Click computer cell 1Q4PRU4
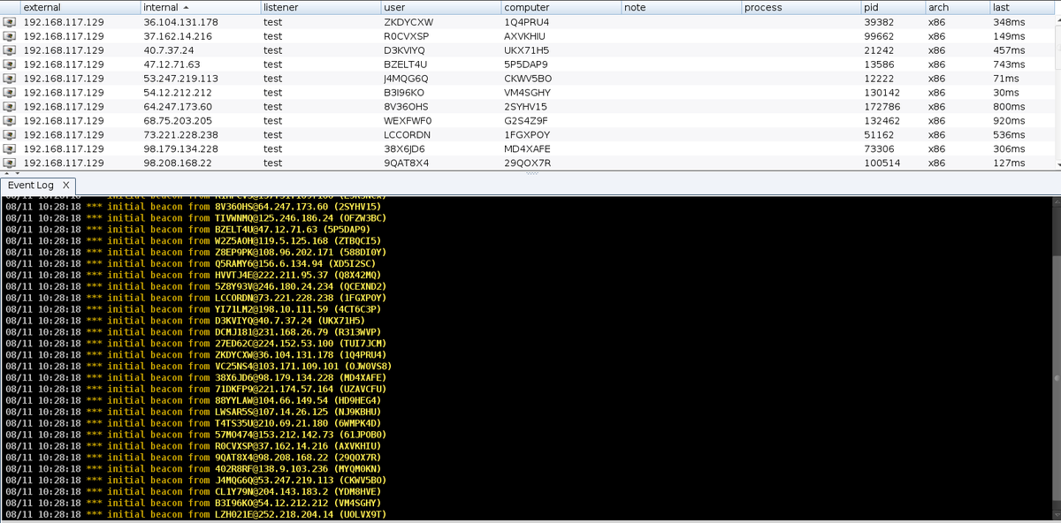Image resolution: width=1061 pixels, height=523 pixels. coord(526,22)
